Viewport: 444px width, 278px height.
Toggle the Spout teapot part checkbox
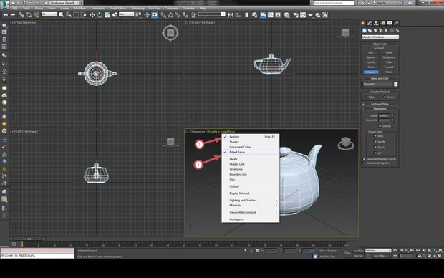point(375,148)
